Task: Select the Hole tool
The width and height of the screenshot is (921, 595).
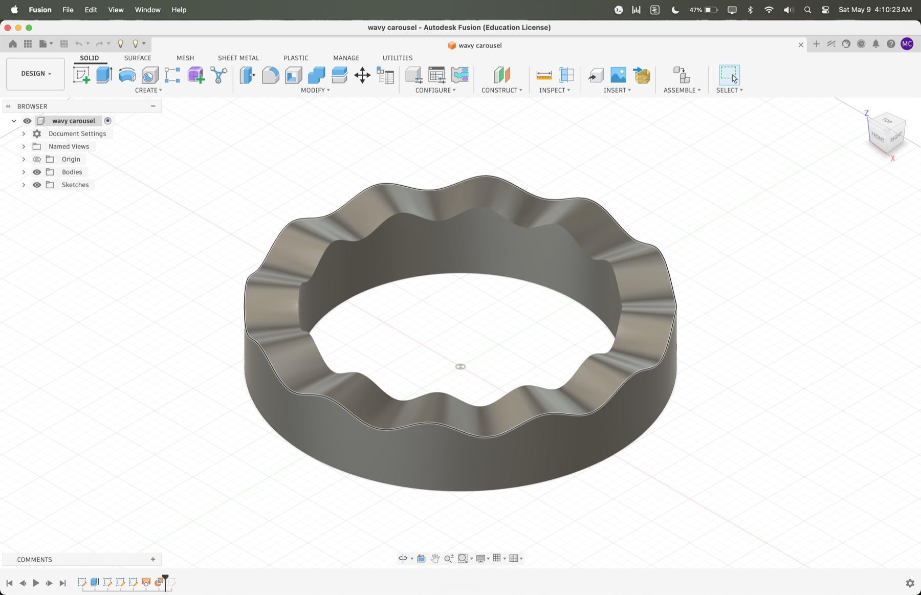Action: pyautogui.click(x=150, y=75)
